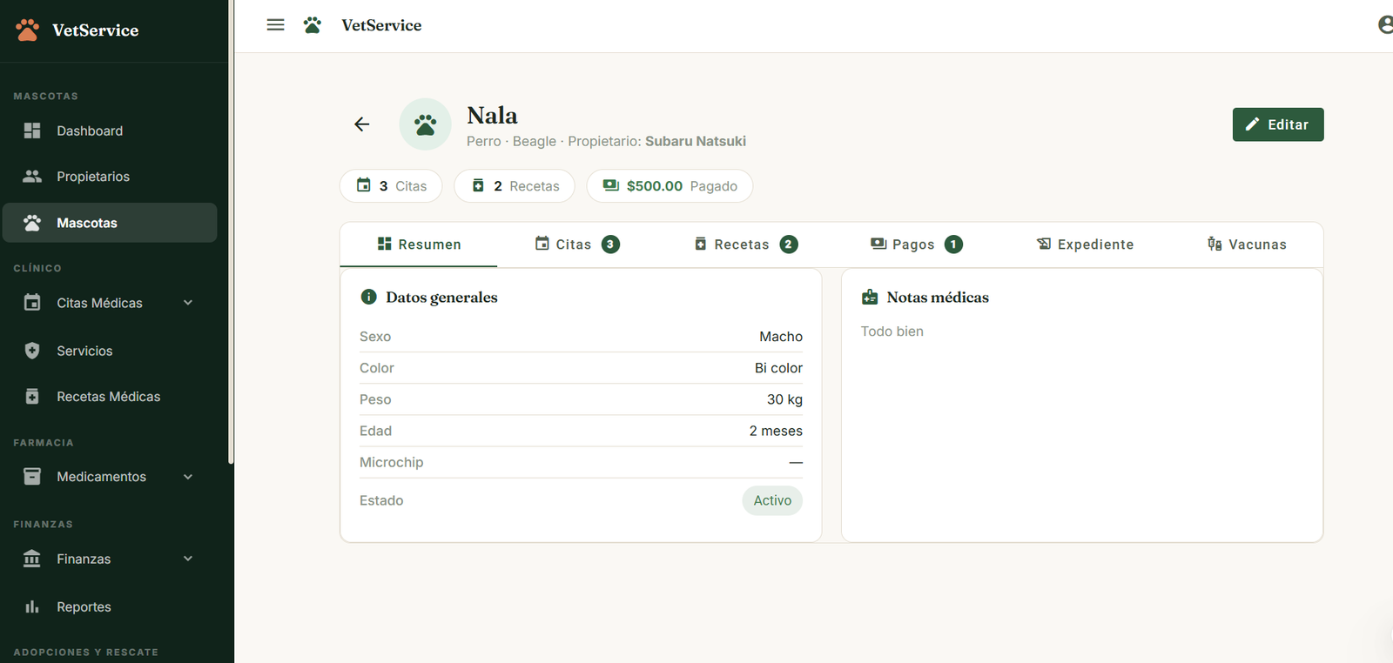
Task: Click the Citas Médicas calendar icon
Action: pyautogui.click(x=32, y=303)
